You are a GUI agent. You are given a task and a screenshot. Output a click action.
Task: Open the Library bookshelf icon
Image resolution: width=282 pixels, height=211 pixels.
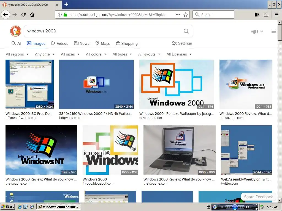pos(257,15)
